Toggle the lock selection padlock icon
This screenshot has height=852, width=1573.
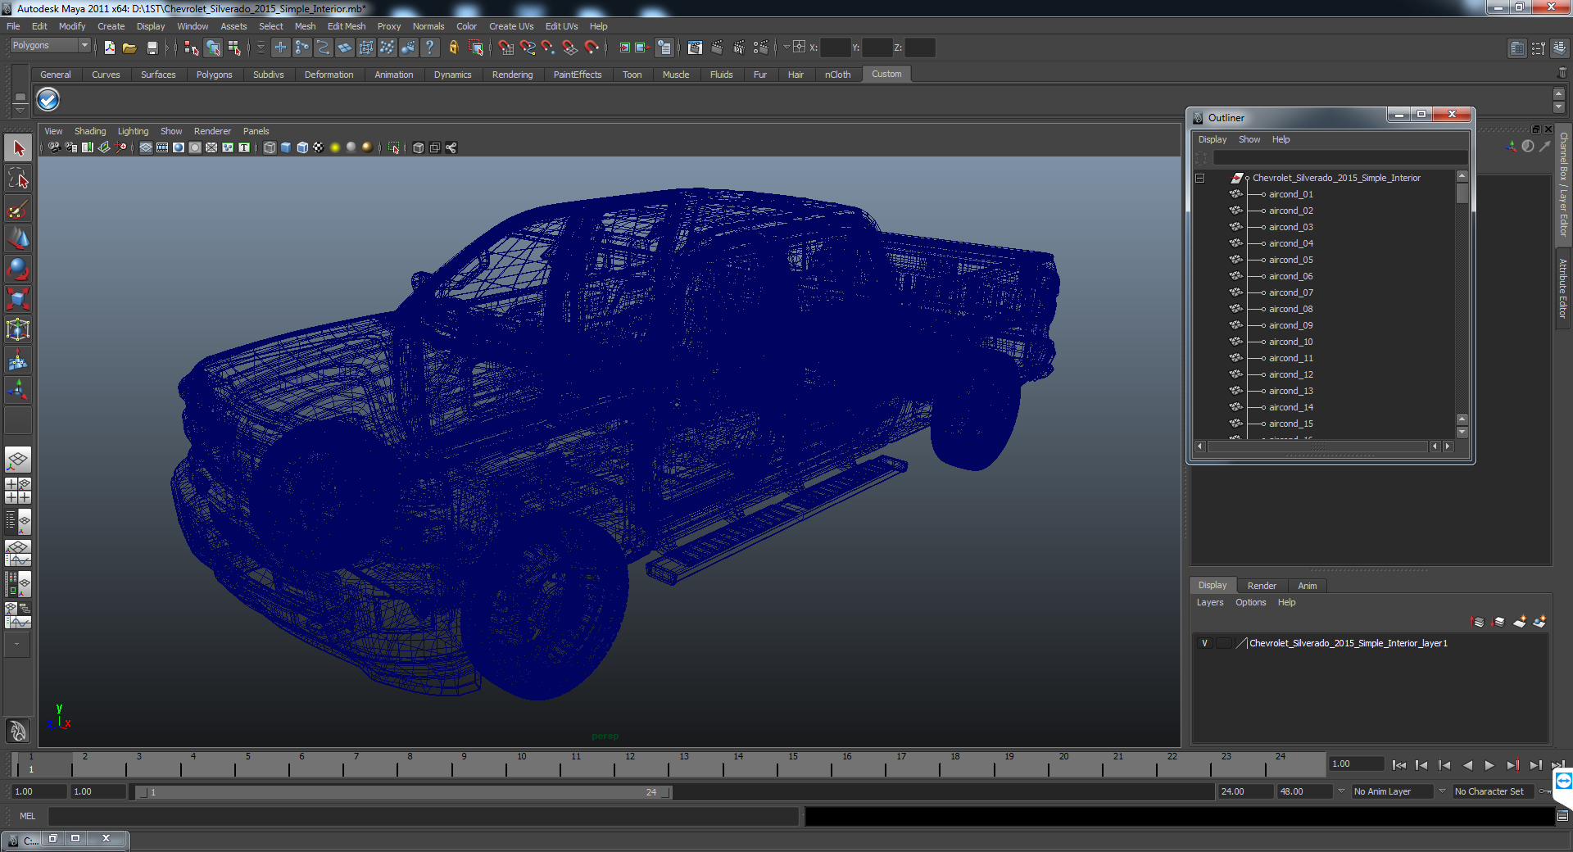(453, 48)
